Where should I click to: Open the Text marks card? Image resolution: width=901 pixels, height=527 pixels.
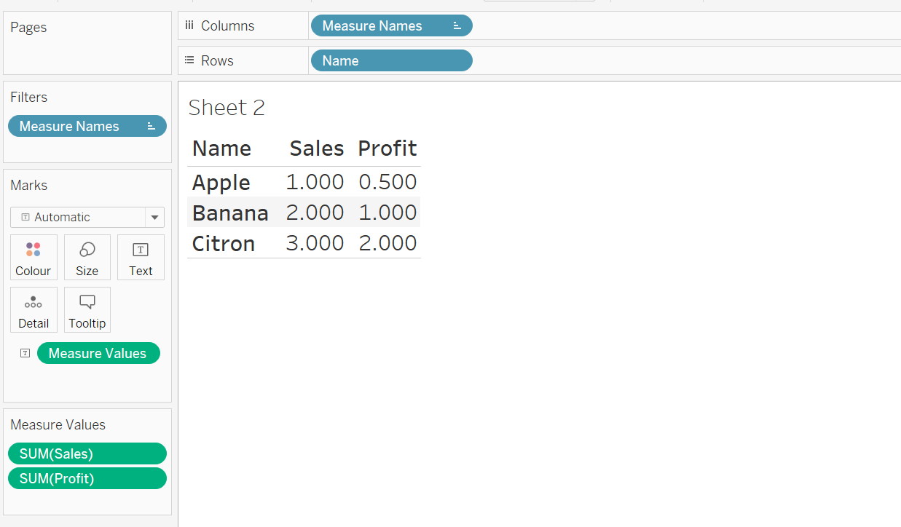[x=141, y=257]
